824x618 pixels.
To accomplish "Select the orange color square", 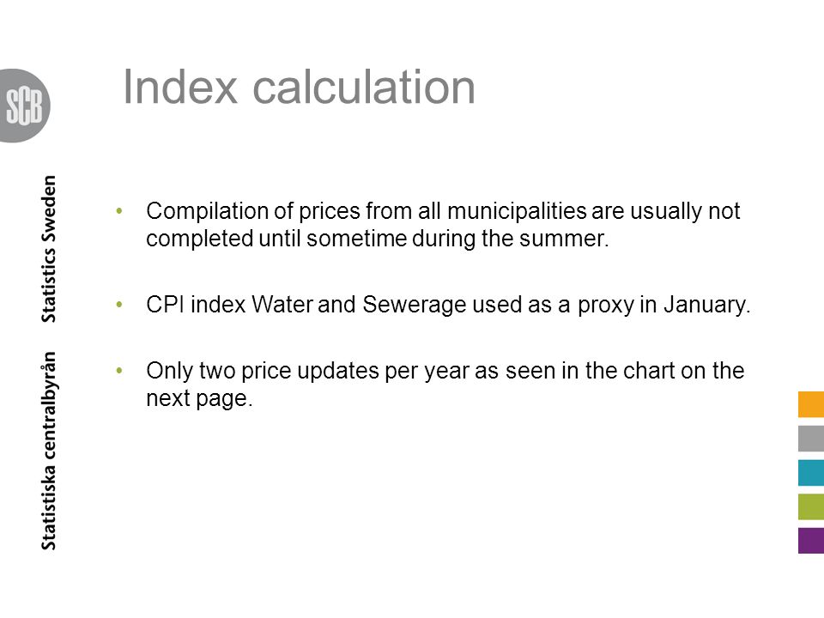I will pyautogui.click(x=811, y=404).
